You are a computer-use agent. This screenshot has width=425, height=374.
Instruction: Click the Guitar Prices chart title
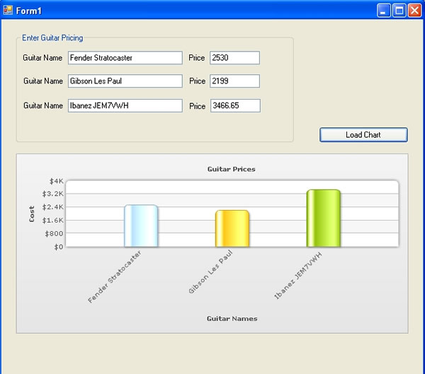[x=231, y=169]
